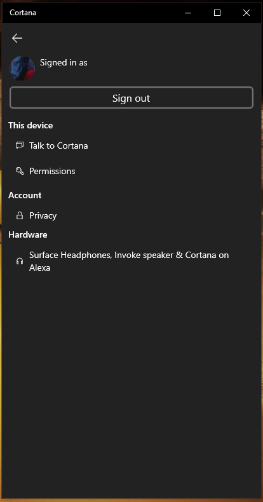Click the Signed in as text
This screenshot has width=263, height=502.
point(64,63)
